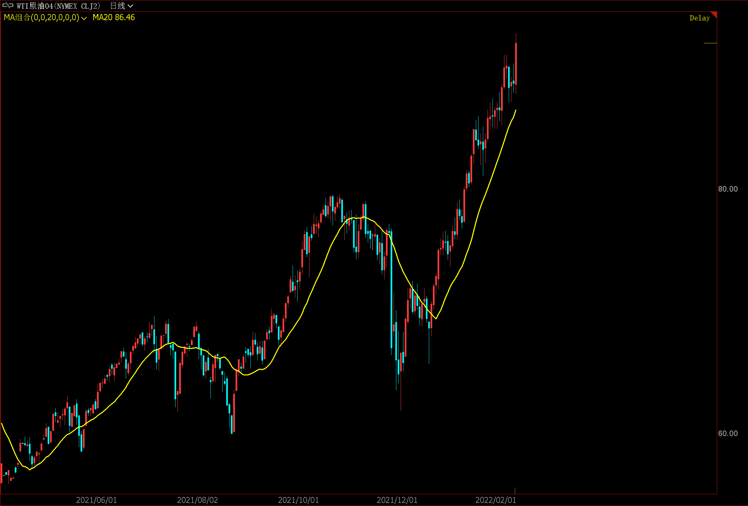Screen dimensions: 748x506
Task: Click the 2021/08/02 date on time axis
Action: coord(197,500)
